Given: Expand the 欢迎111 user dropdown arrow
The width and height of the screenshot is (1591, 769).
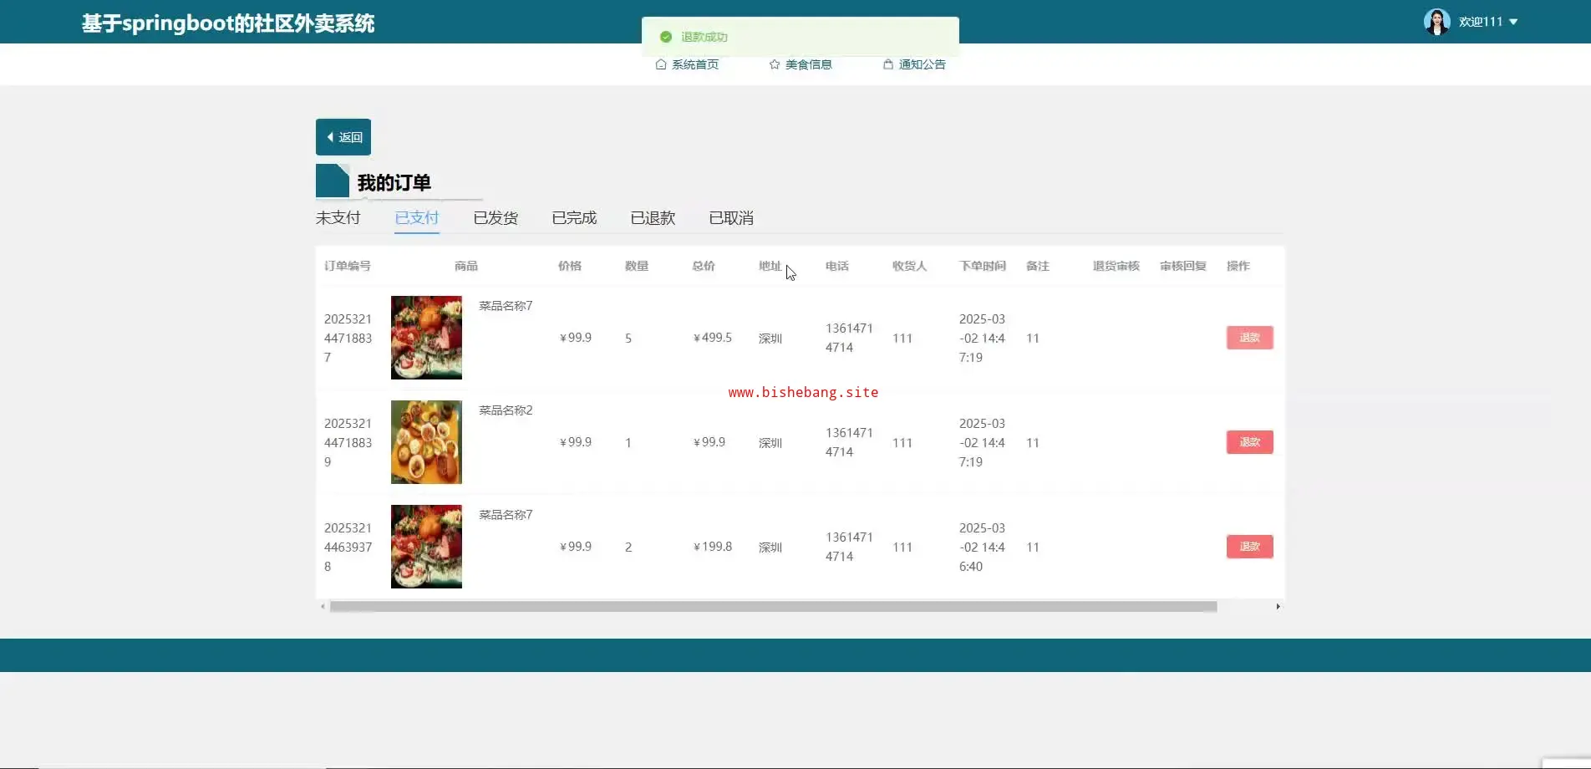Looking at the screenshot, I should tap(1513, 22).
